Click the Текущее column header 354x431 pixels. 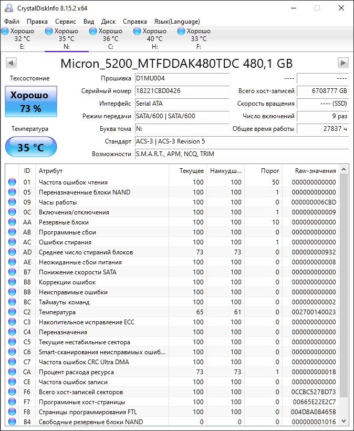click(x=188, y=171)
